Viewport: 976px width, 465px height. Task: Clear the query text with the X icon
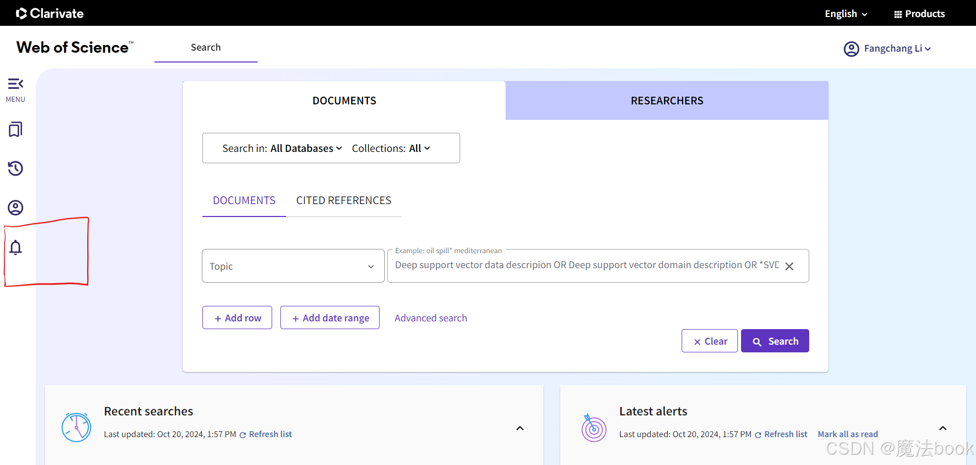(x=789, y=266)
